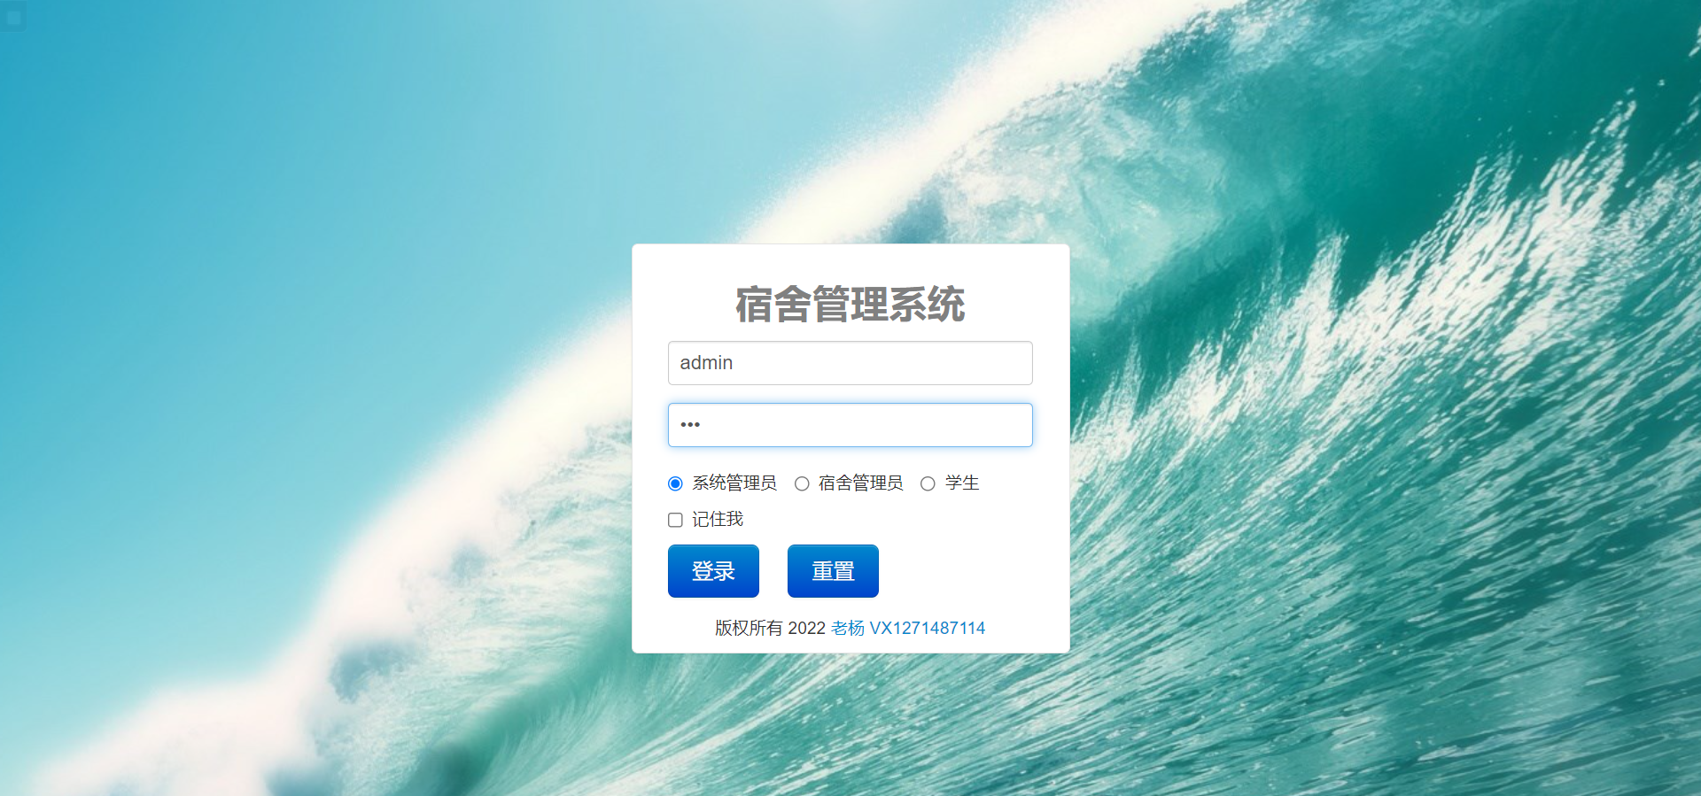Focus the password field with dots

[850, 425]
